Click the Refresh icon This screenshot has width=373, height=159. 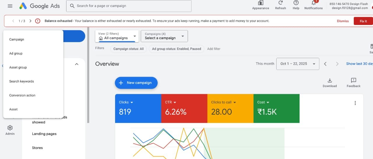[x=280, y=3]
